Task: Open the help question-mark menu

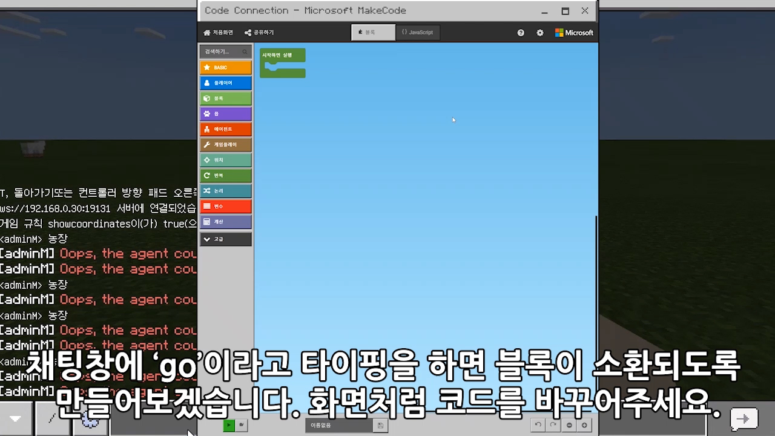Action: [x=521, y=33]
